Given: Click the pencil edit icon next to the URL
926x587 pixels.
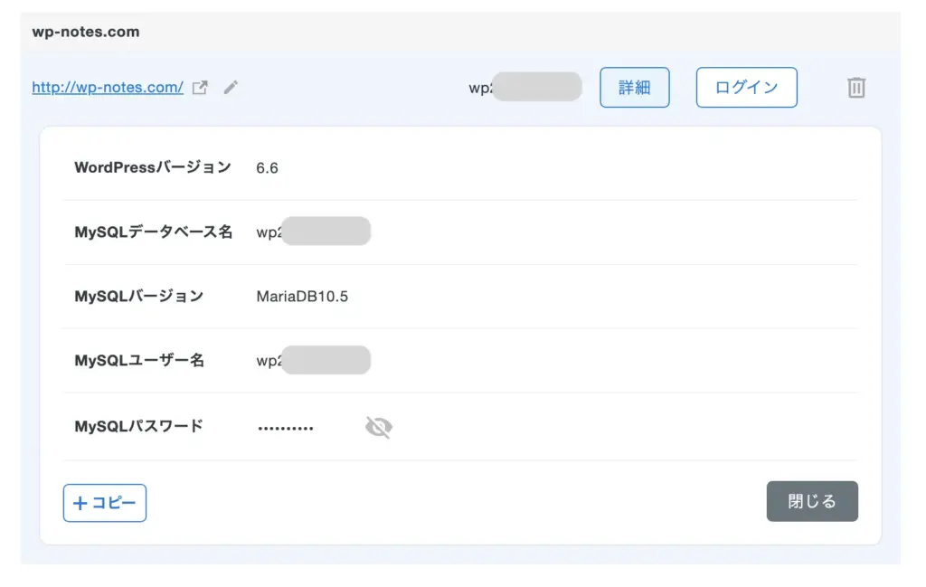Looking at the screenshot, I should click(231, 88).
